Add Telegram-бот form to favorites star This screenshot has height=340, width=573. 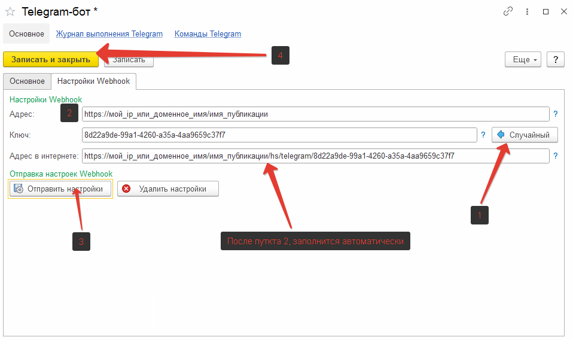click(x=10, y=11)
